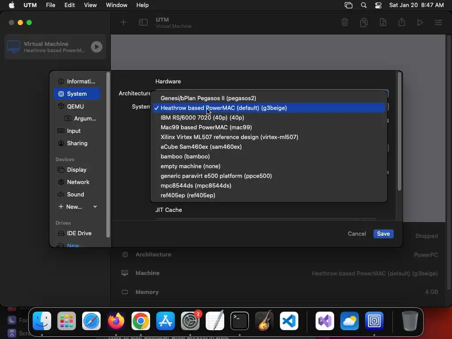
Task: Open the Apple menu
Action: [11, 5]
